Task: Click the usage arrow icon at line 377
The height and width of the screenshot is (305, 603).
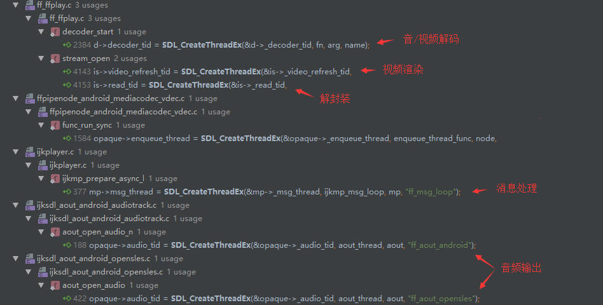Action: tap(67, 192)
